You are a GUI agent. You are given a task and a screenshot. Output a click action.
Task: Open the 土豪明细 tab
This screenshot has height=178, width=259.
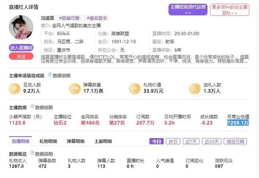click(103, 141)
